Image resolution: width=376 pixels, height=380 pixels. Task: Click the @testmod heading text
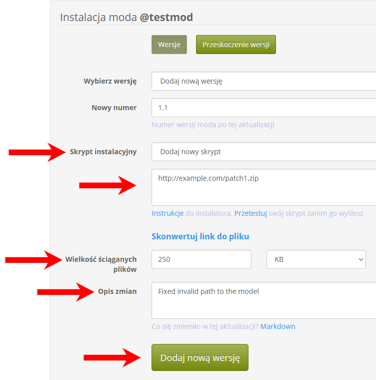[166, 17]
